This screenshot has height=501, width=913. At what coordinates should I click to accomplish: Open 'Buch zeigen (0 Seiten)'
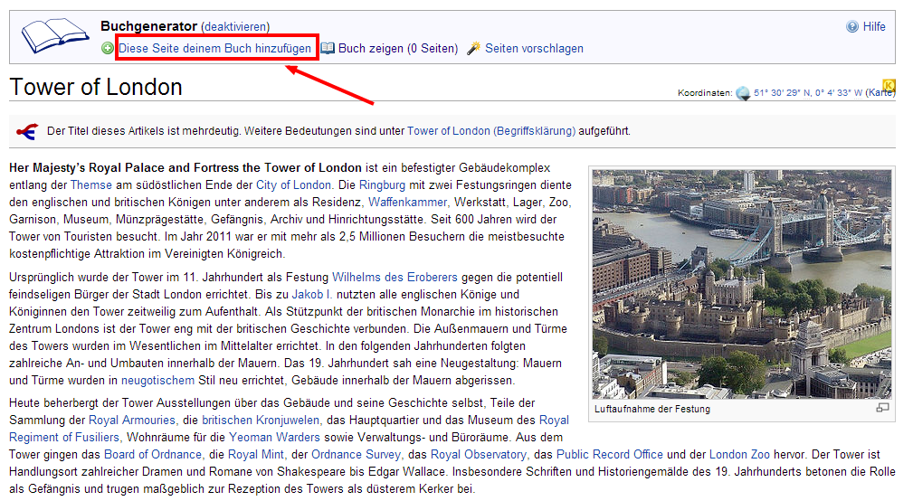pyautogui.click(x=398, y=48)
